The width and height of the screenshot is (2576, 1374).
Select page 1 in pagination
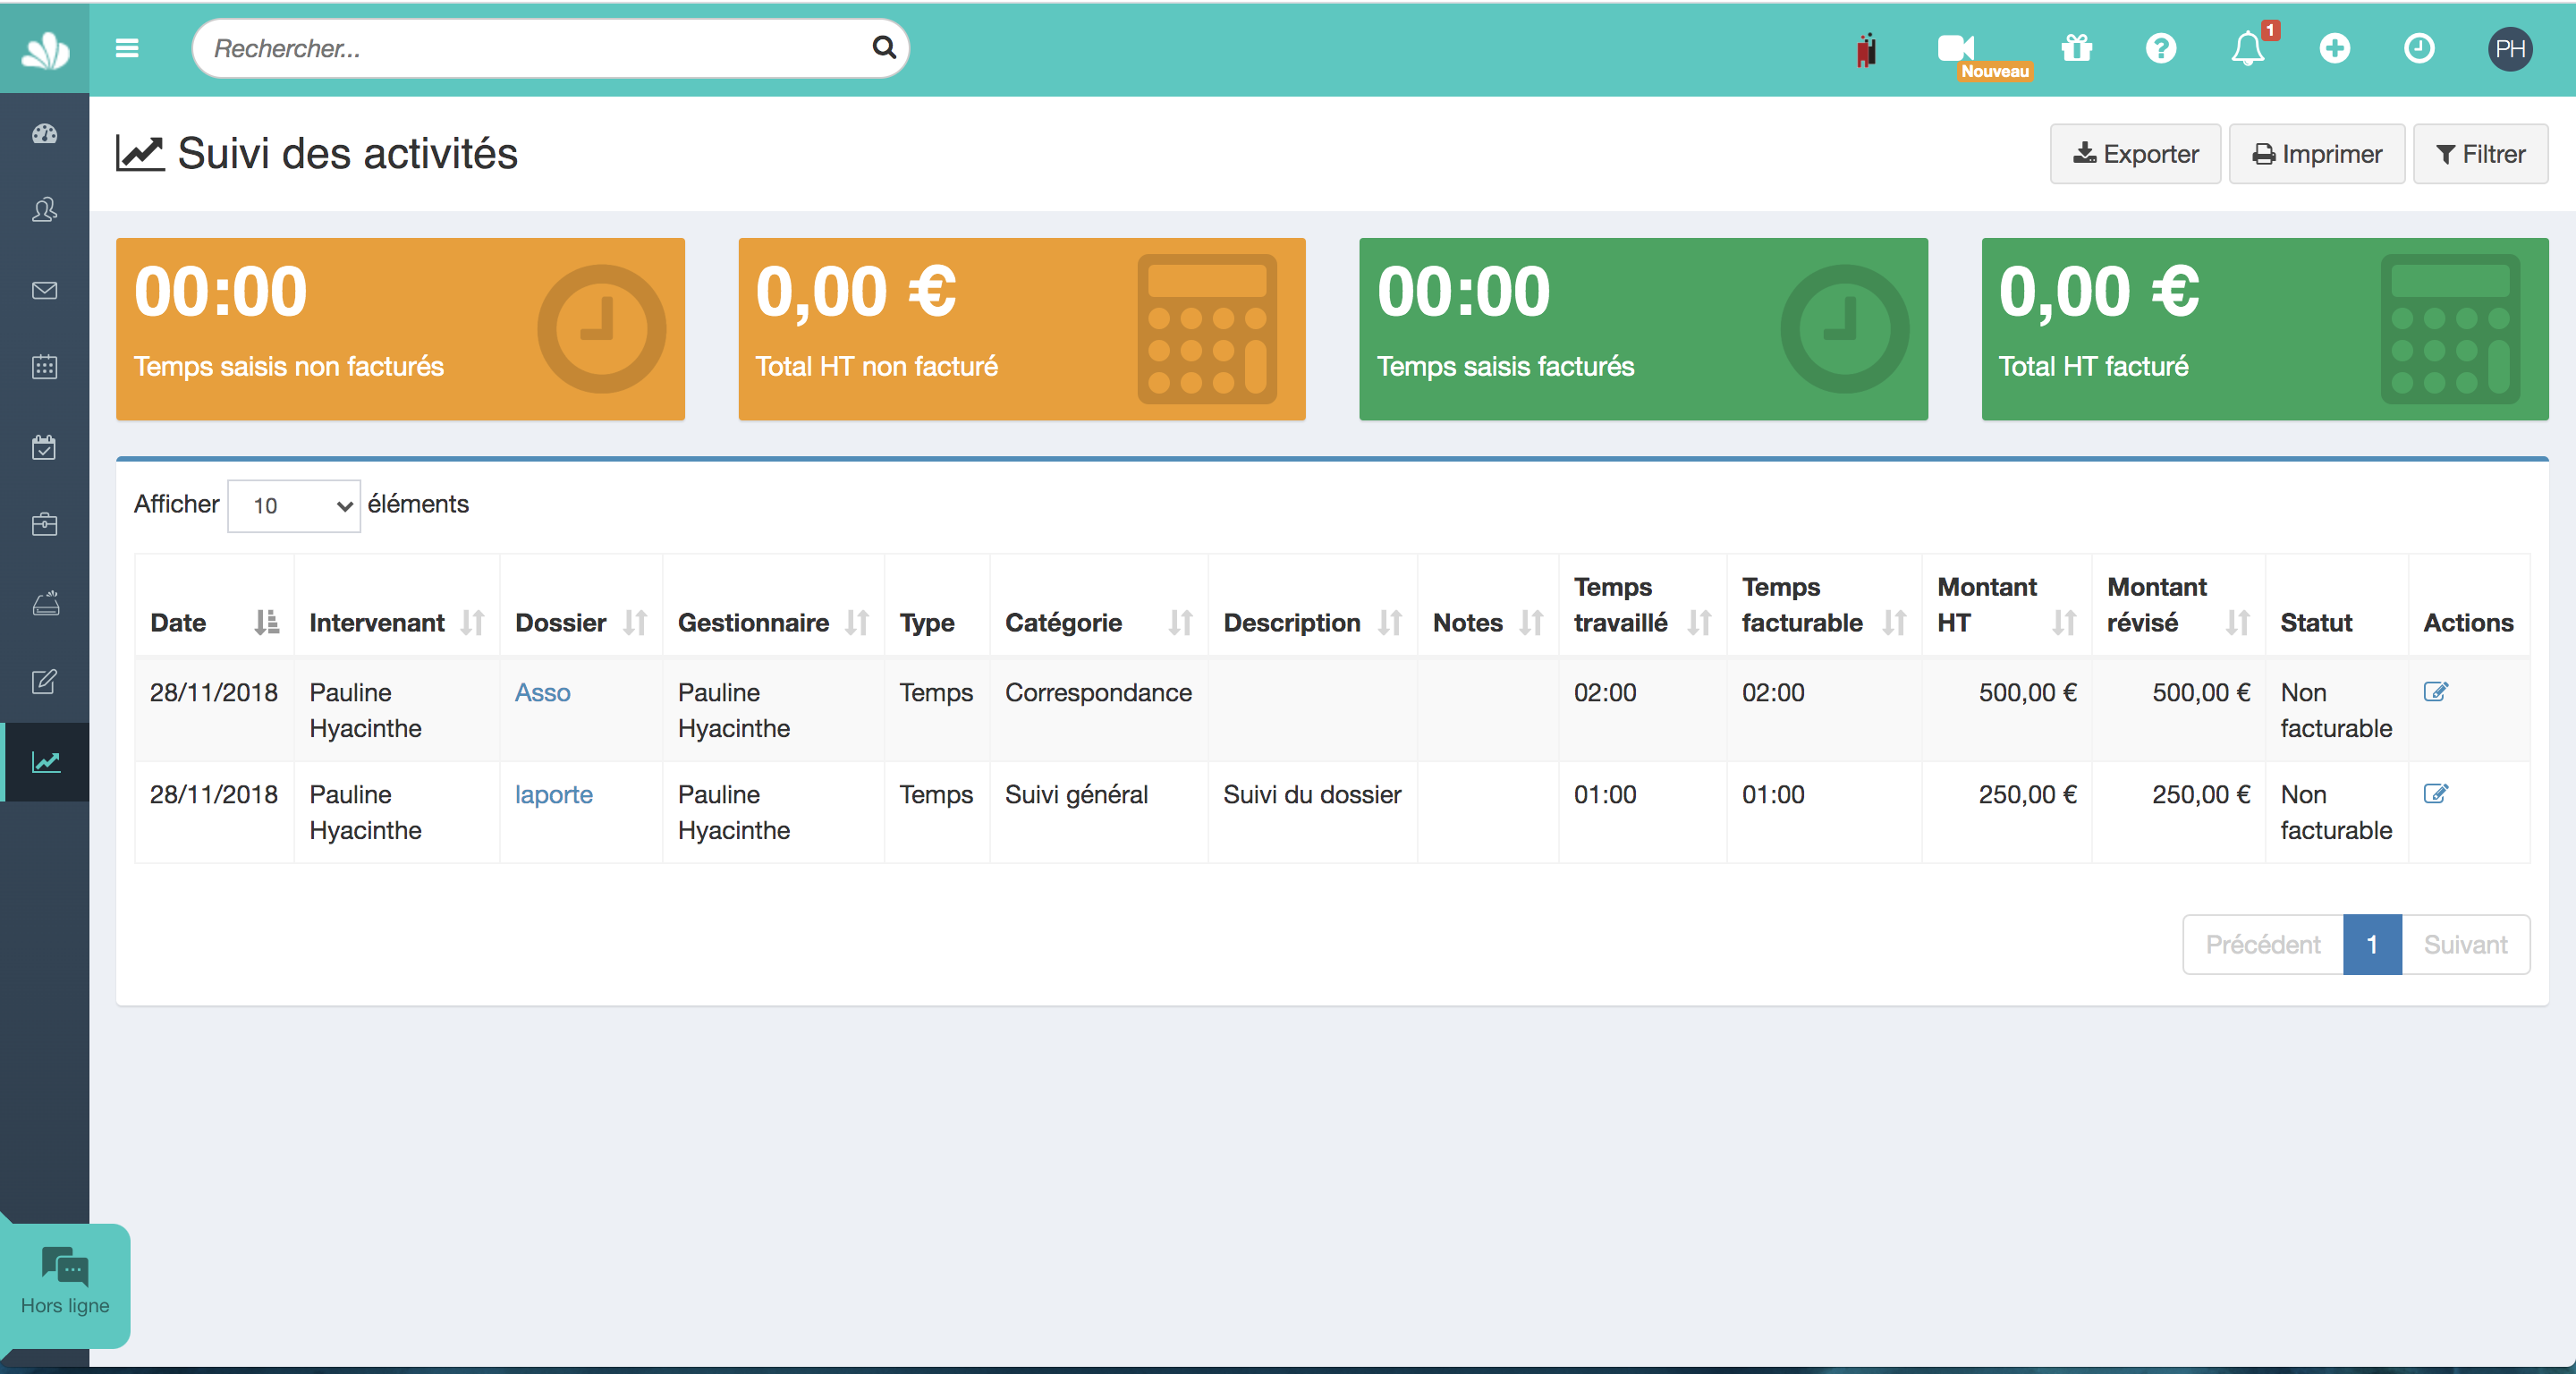click(x=2372, y=944)
